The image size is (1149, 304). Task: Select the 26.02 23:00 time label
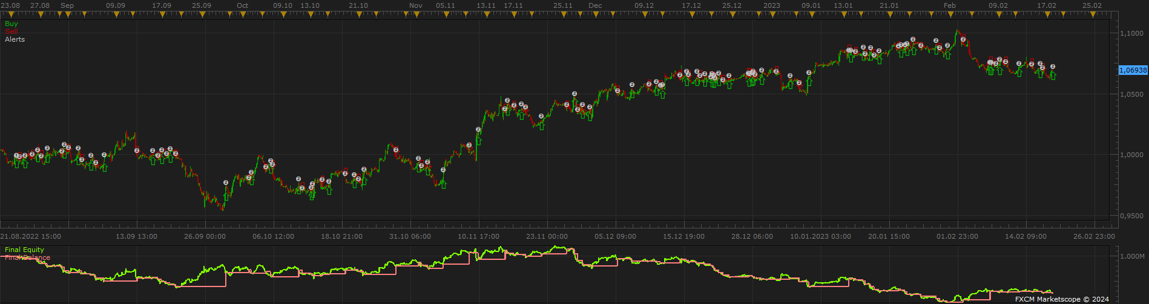coord(1094,236)
